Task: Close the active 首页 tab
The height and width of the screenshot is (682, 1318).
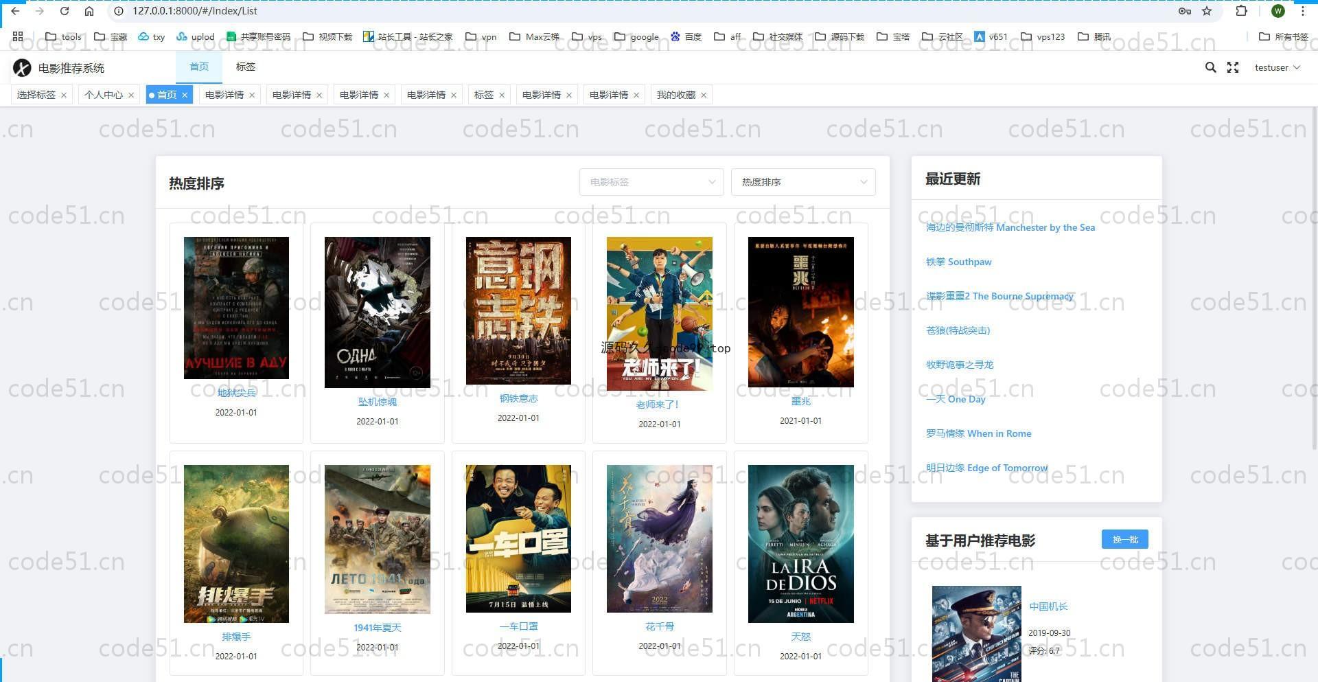Action: 185,95
